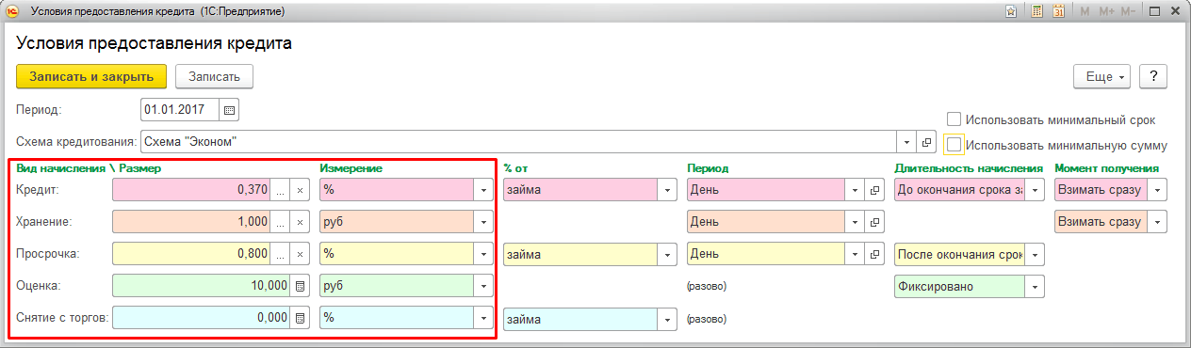The width and height of the screenshot is (1191, 348).
Task: Open Схема кредитования item in new form
Action: 926,142
